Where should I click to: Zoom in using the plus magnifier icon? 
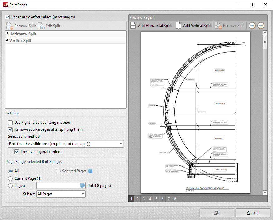[x=252, y=25]
